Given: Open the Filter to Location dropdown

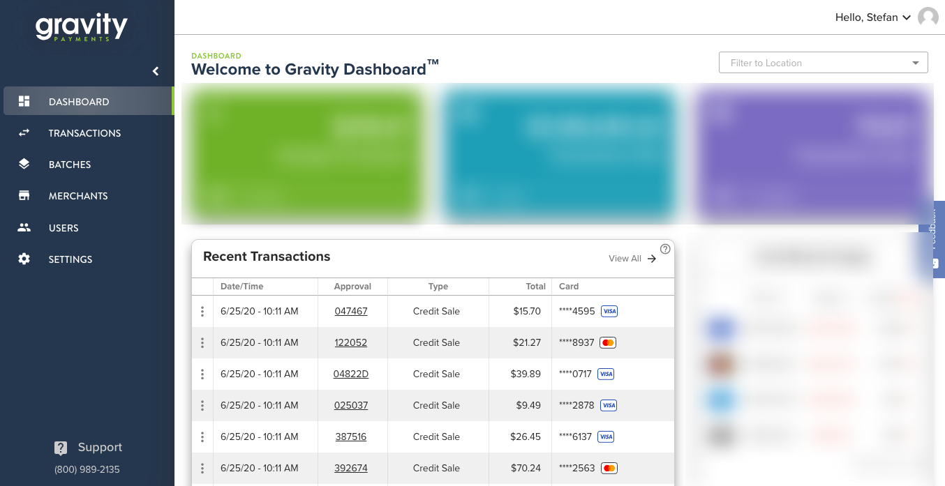Looking at the screenshot, I should click(x=824, y=62).
